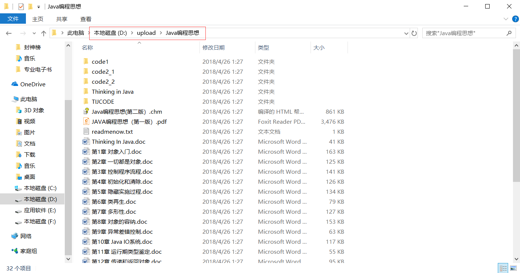Select 第3章 控制程序流程.doc
The width and height of the screenshot is (520, 273).
point(122,172)
